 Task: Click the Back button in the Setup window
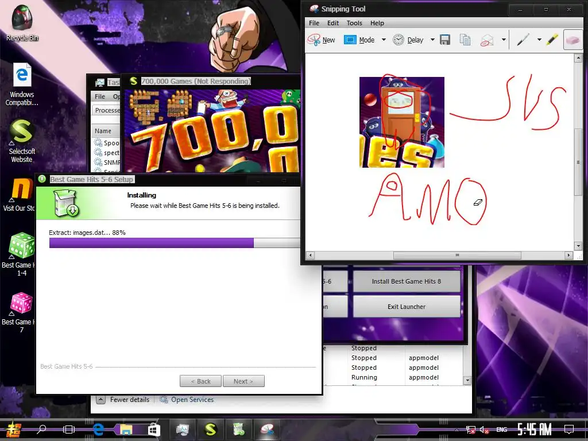[x=200, y=381]
